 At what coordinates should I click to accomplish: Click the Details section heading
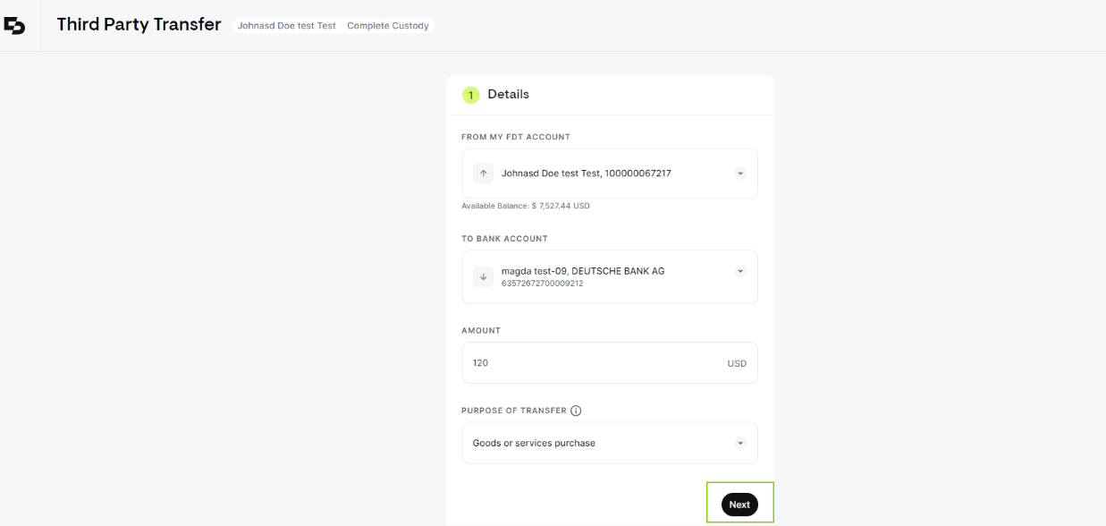[509, 94]
